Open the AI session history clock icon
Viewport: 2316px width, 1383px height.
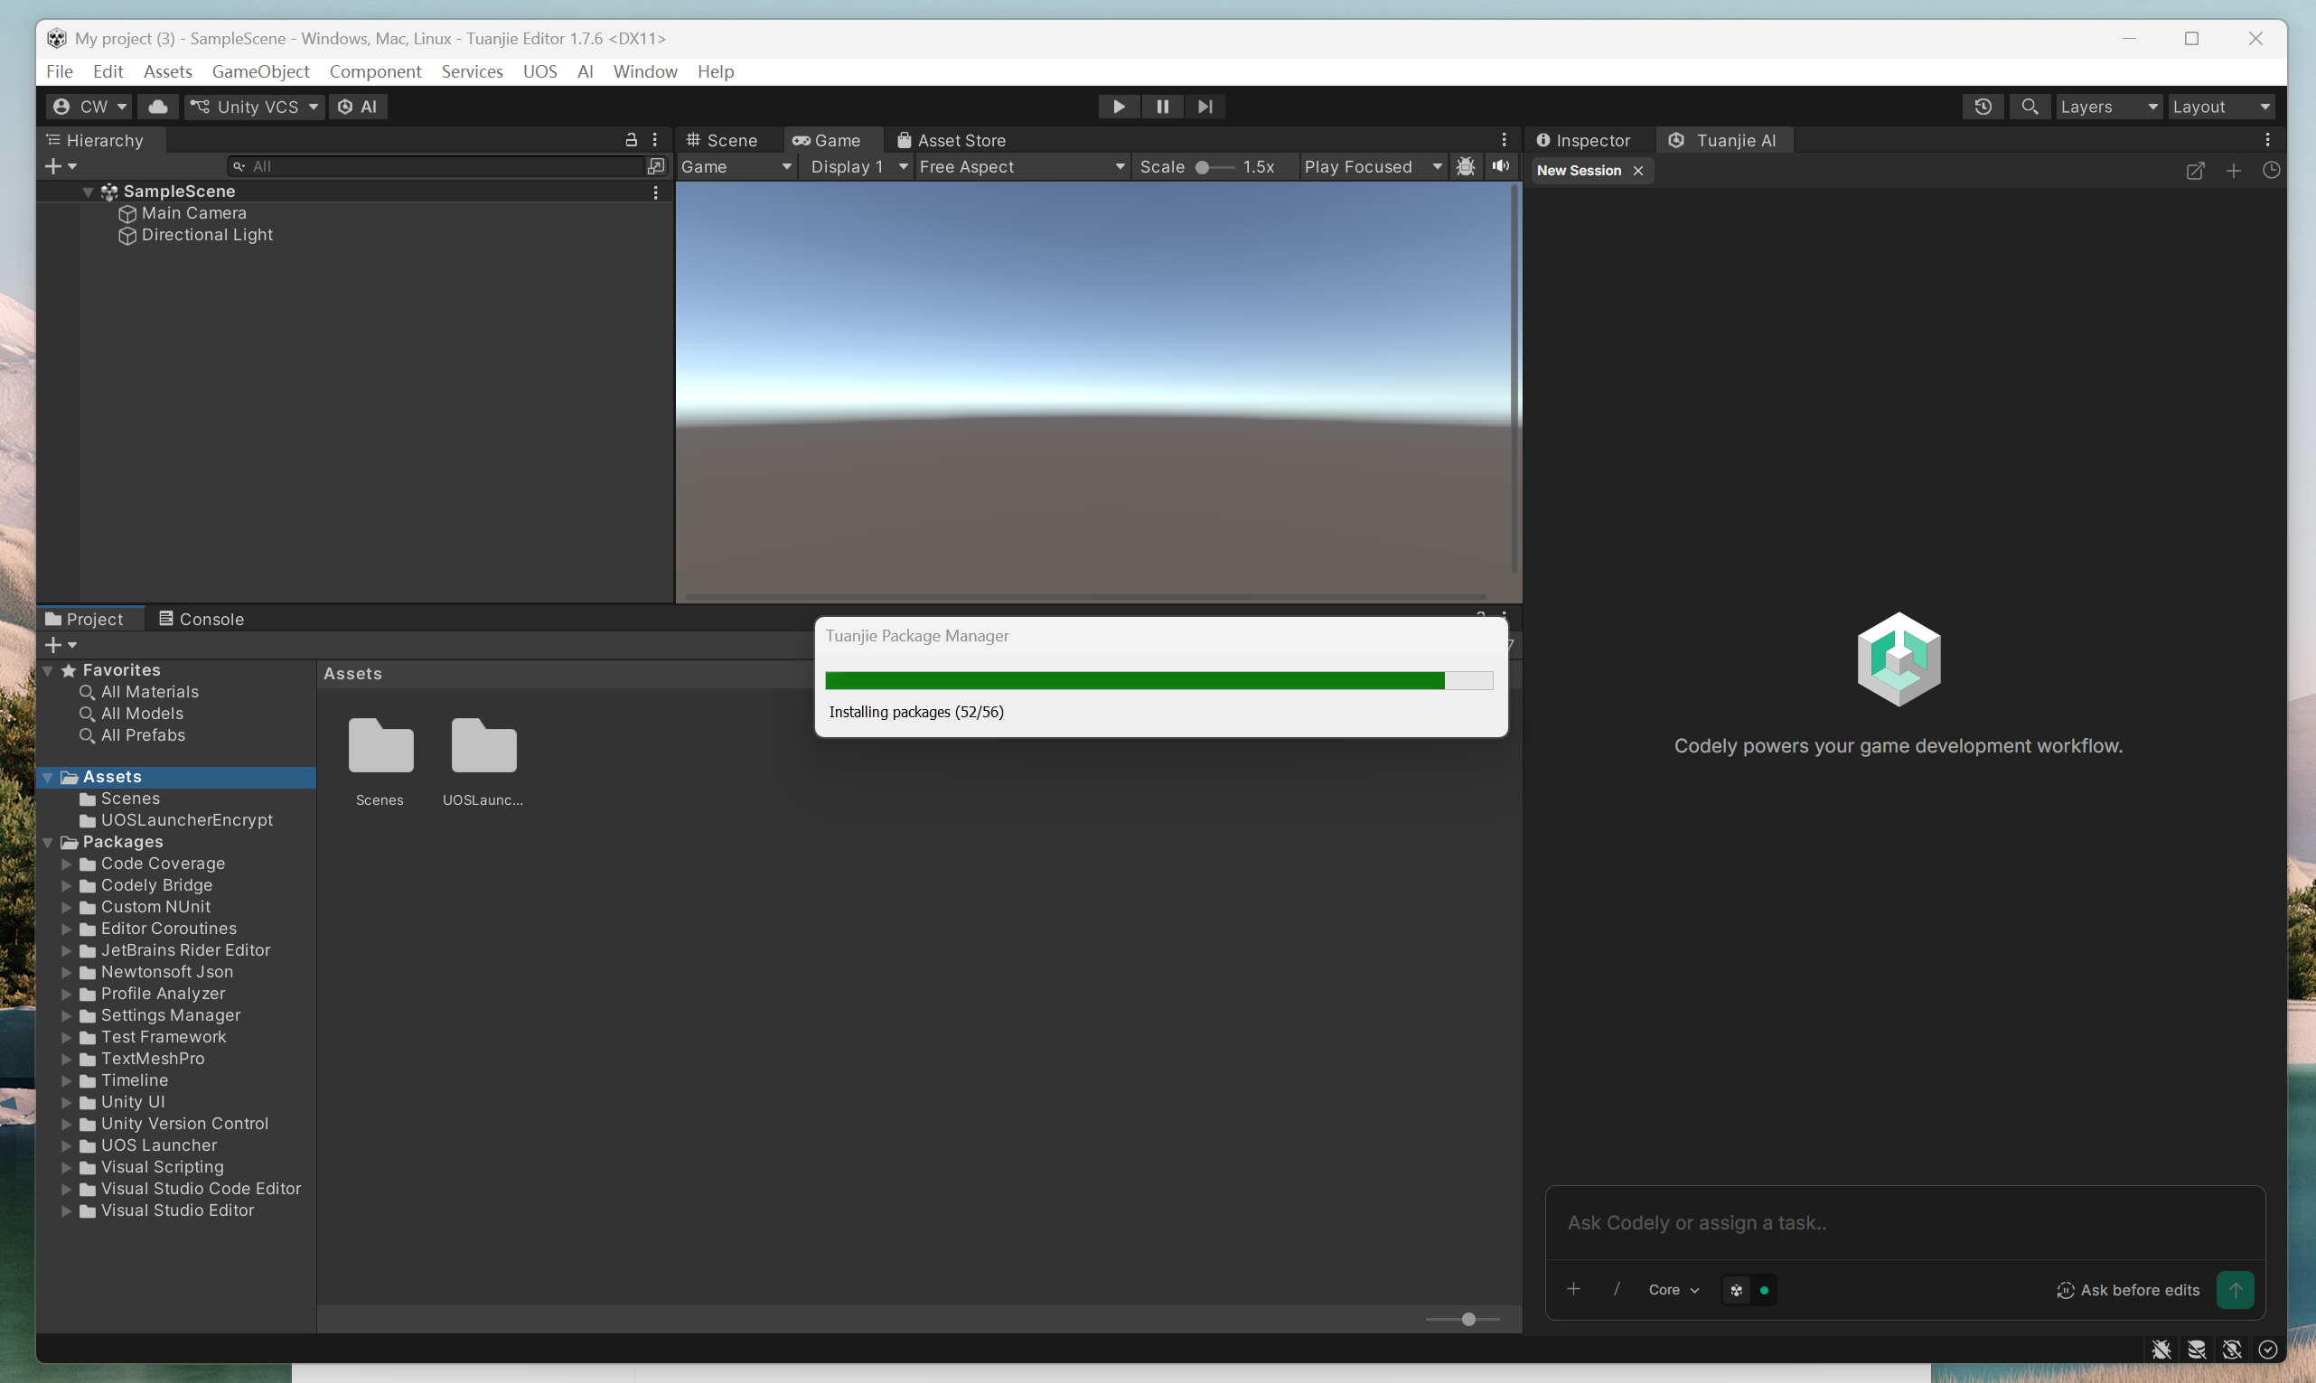tap(2271, 171)
